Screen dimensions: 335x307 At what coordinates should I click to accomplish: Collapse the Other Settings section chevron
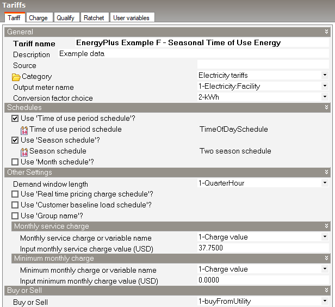(326, 172)
